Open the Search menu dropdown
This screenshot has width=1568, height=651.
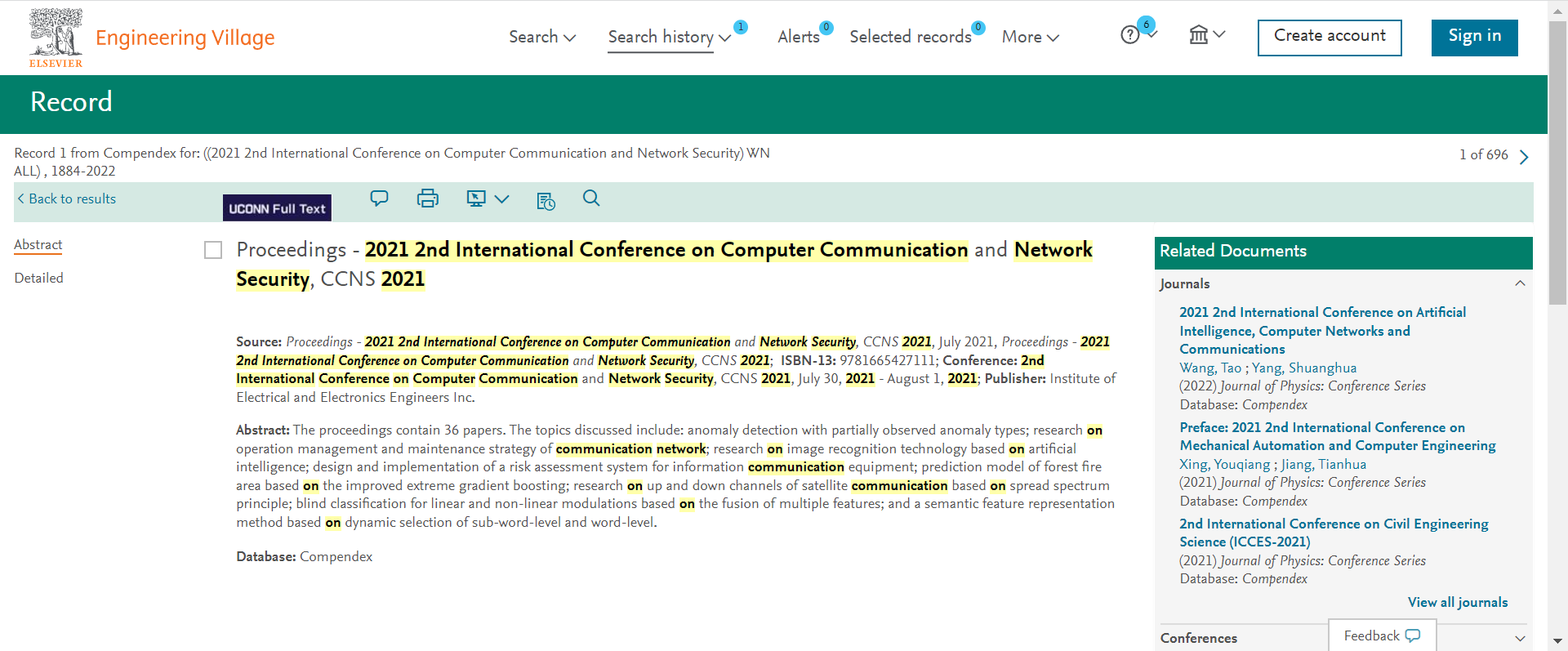pos(542,37)
